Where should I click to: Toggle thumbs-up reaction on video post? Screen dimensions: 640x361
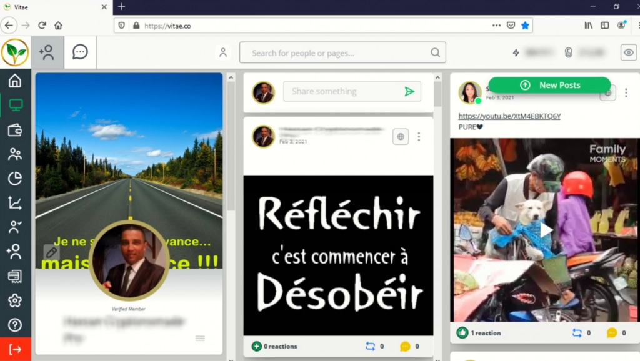pyautogui.click(x=462, y=333)
